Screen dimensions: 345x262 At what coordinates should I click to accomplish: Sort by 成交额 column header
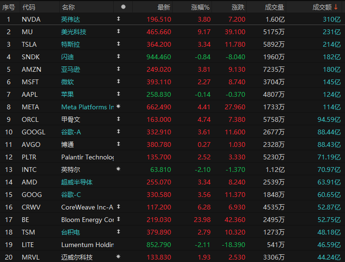coord(322,7)
